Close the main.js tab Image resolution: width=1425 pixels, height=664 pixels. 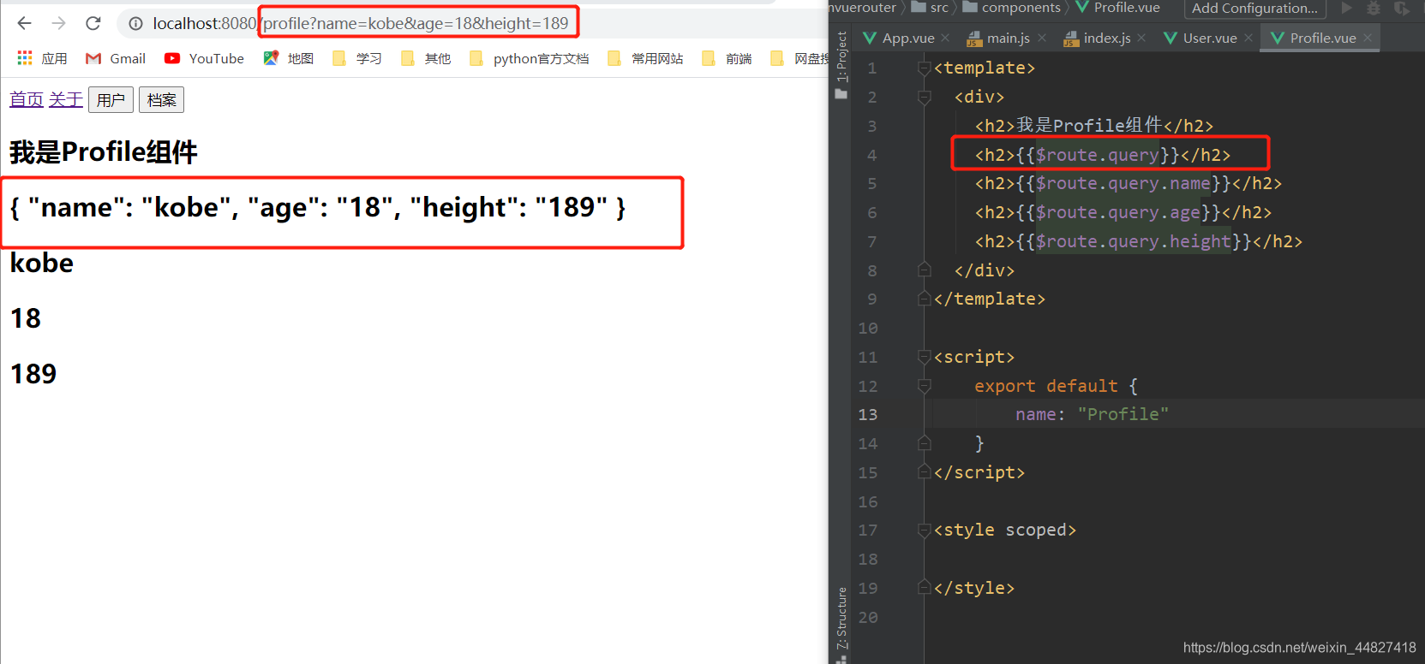click(x=1042, y=38)
